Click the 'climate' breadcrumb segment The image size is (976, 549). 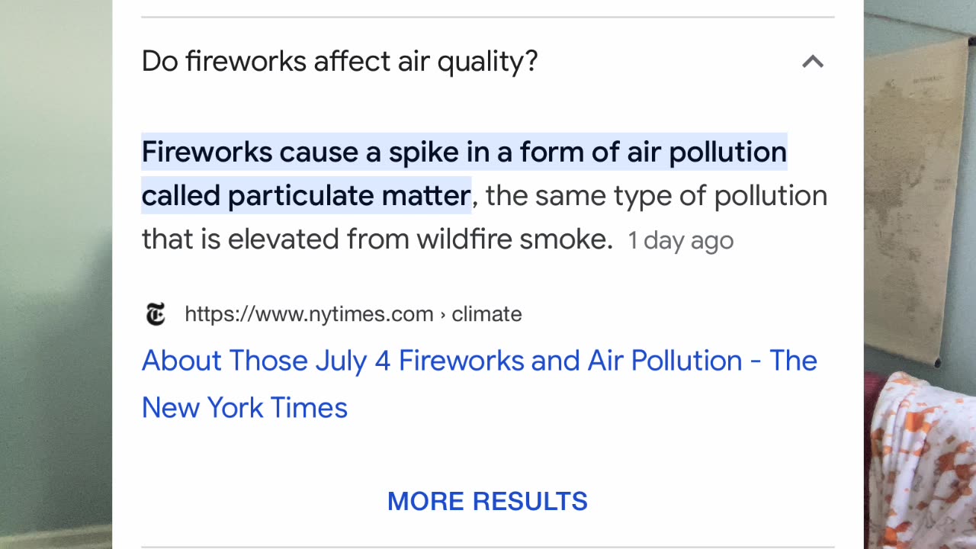coord(486,314)
